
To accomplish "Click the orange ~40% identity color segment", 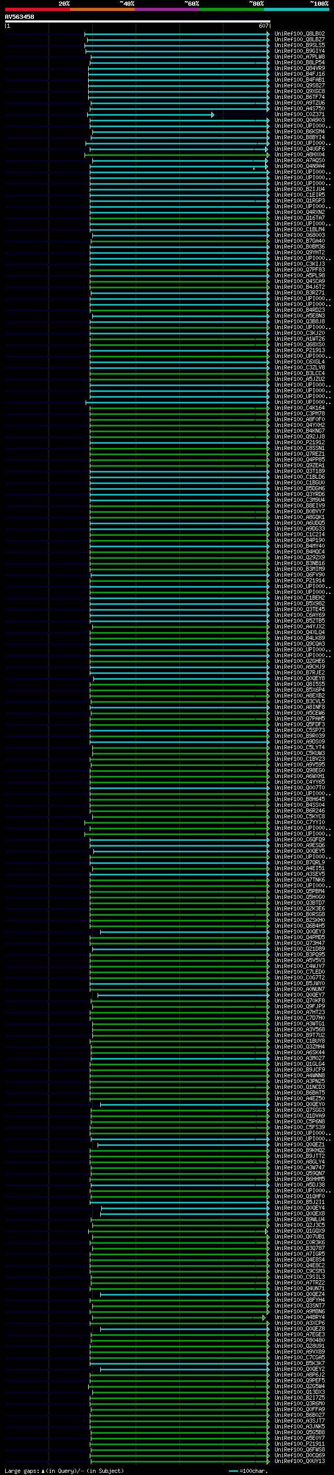I will point(102,9).
